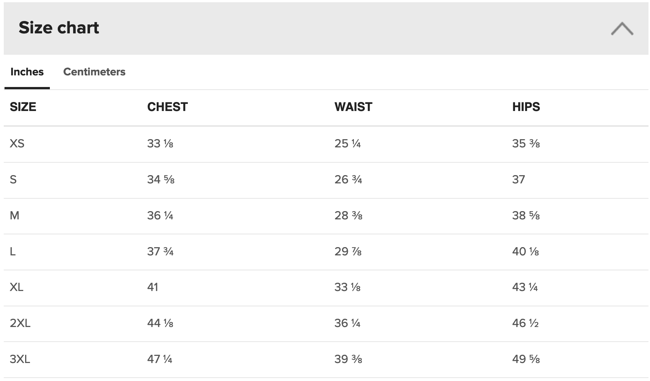Screen dimensions: 650x381
Task: Click chest value 34 ⅝ for S
Action: point(161,179)
